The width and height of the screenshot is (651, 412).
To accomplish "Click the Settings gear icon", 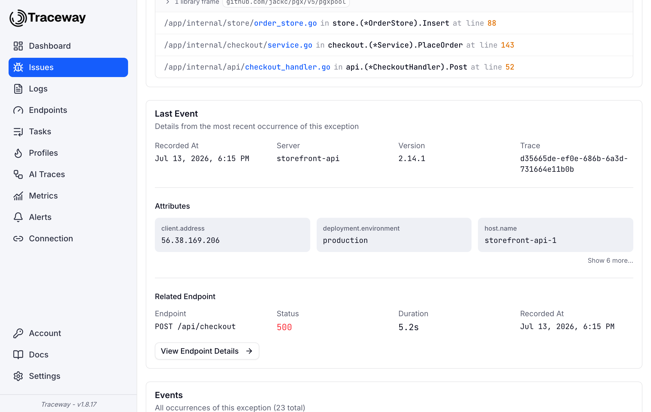I will [18, 376].
